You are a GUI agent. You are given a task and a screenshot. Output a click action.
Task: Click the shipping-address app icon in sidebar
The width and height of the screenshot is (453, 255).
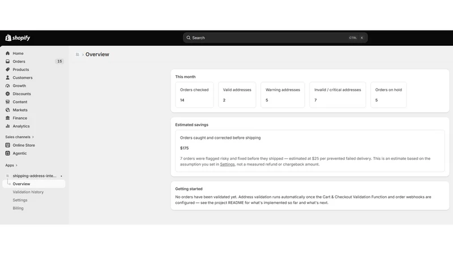point(7,176)
